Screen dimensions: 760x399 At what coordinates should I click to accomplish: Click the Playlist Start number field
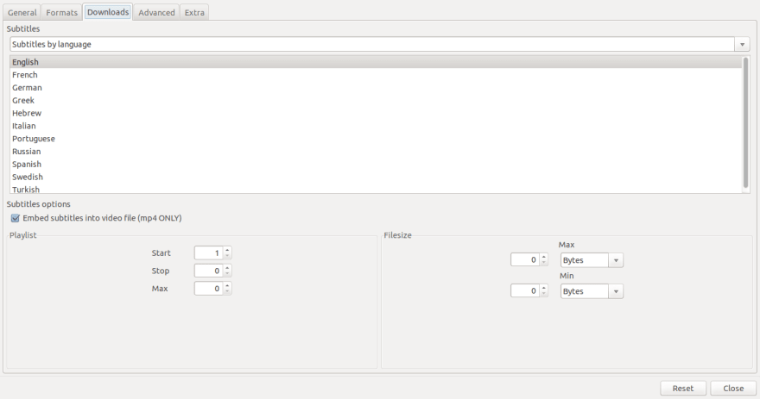[208, 253]
